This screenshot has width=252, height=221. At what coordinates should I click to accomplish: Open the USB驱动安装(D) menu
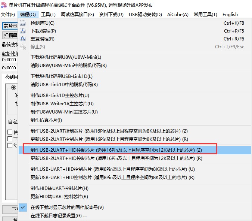[x=145, y=15]
